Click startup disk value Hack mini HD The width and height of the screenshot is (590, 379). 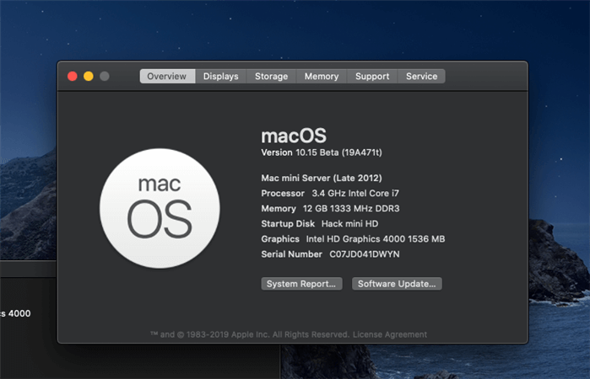[349, 224]
